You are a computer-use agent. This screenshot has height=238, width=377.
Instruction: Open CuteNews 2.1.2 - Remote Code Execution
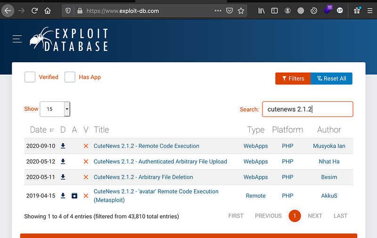[x=147, y=146]
